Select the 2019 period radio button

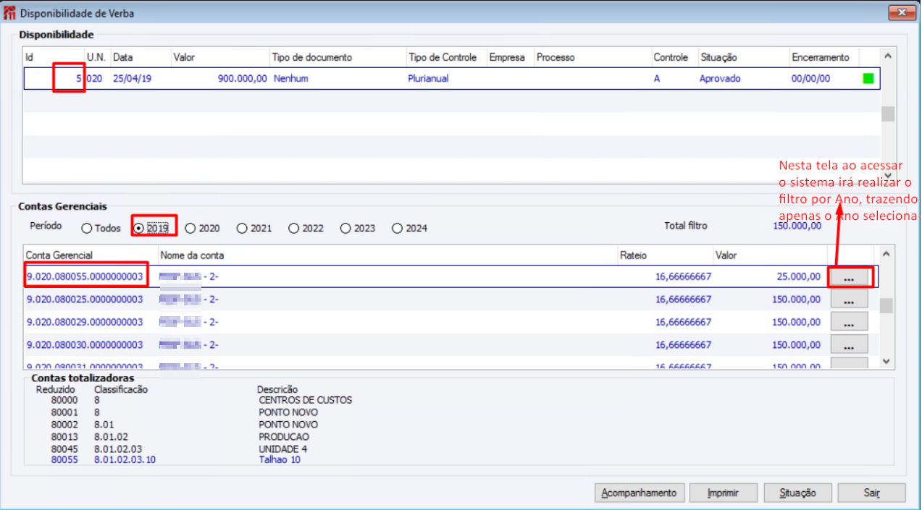(x=139, y=229)
